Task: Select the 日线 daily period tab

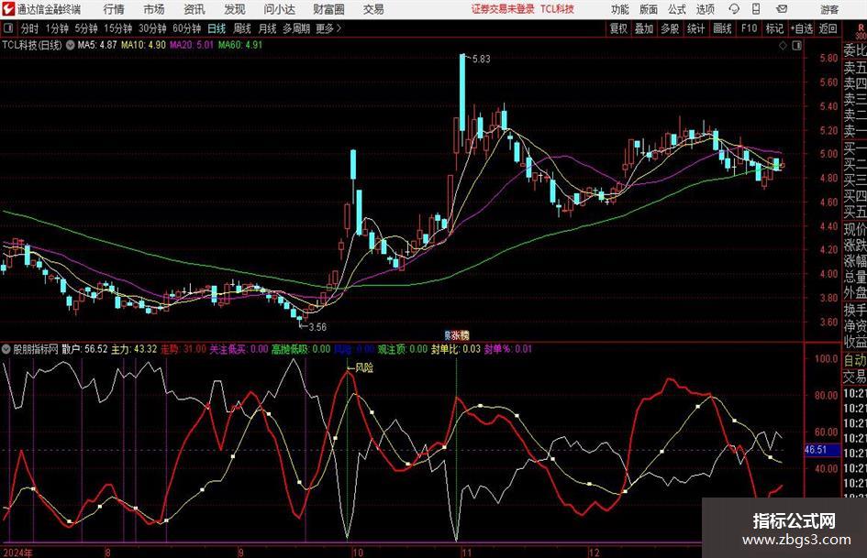Action: coord(217,28)
